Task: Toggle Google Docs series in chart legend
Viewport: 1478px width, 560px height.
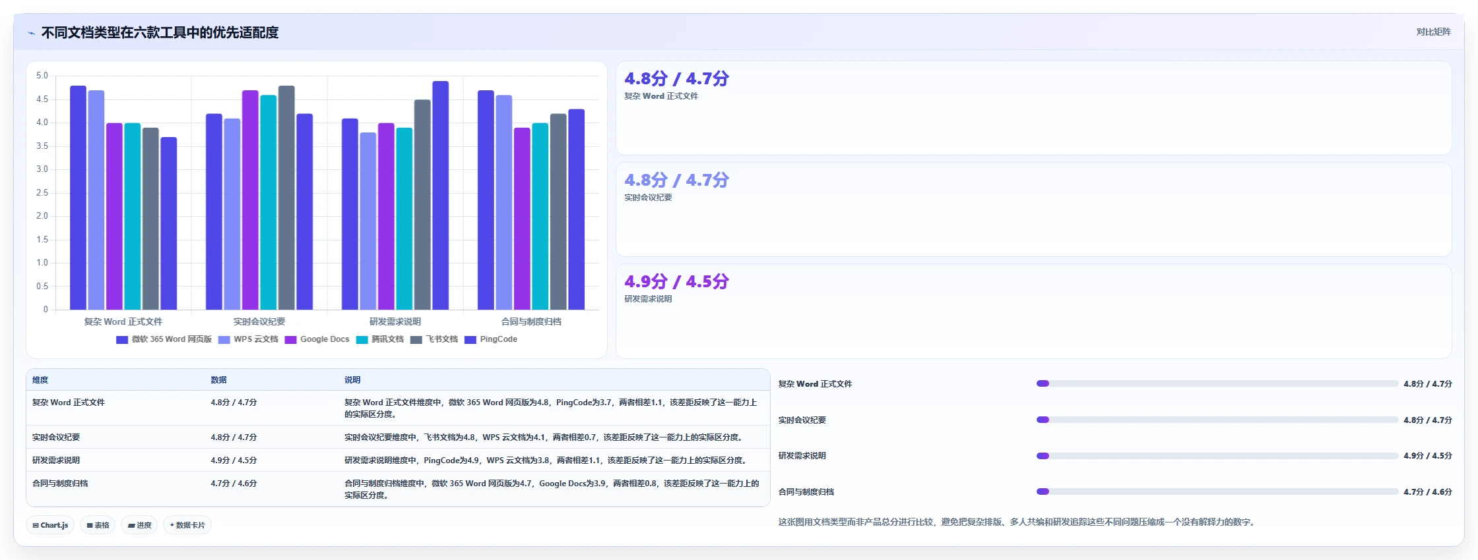Action: coord(317,339)
